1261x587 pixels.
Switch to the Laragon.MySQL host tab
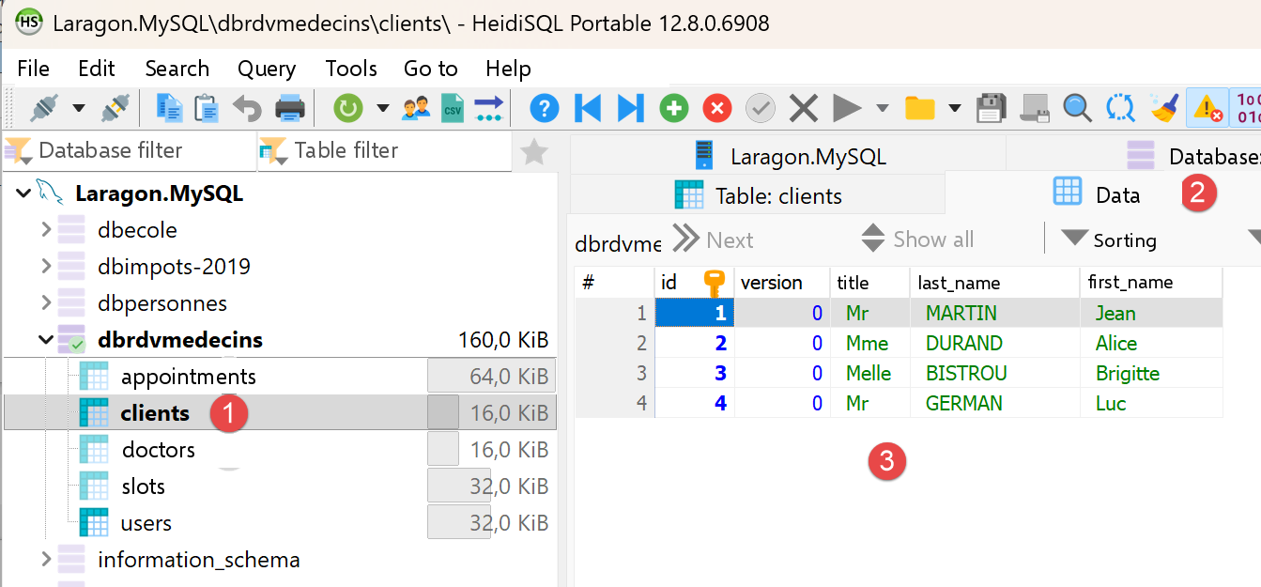(789, 156)
